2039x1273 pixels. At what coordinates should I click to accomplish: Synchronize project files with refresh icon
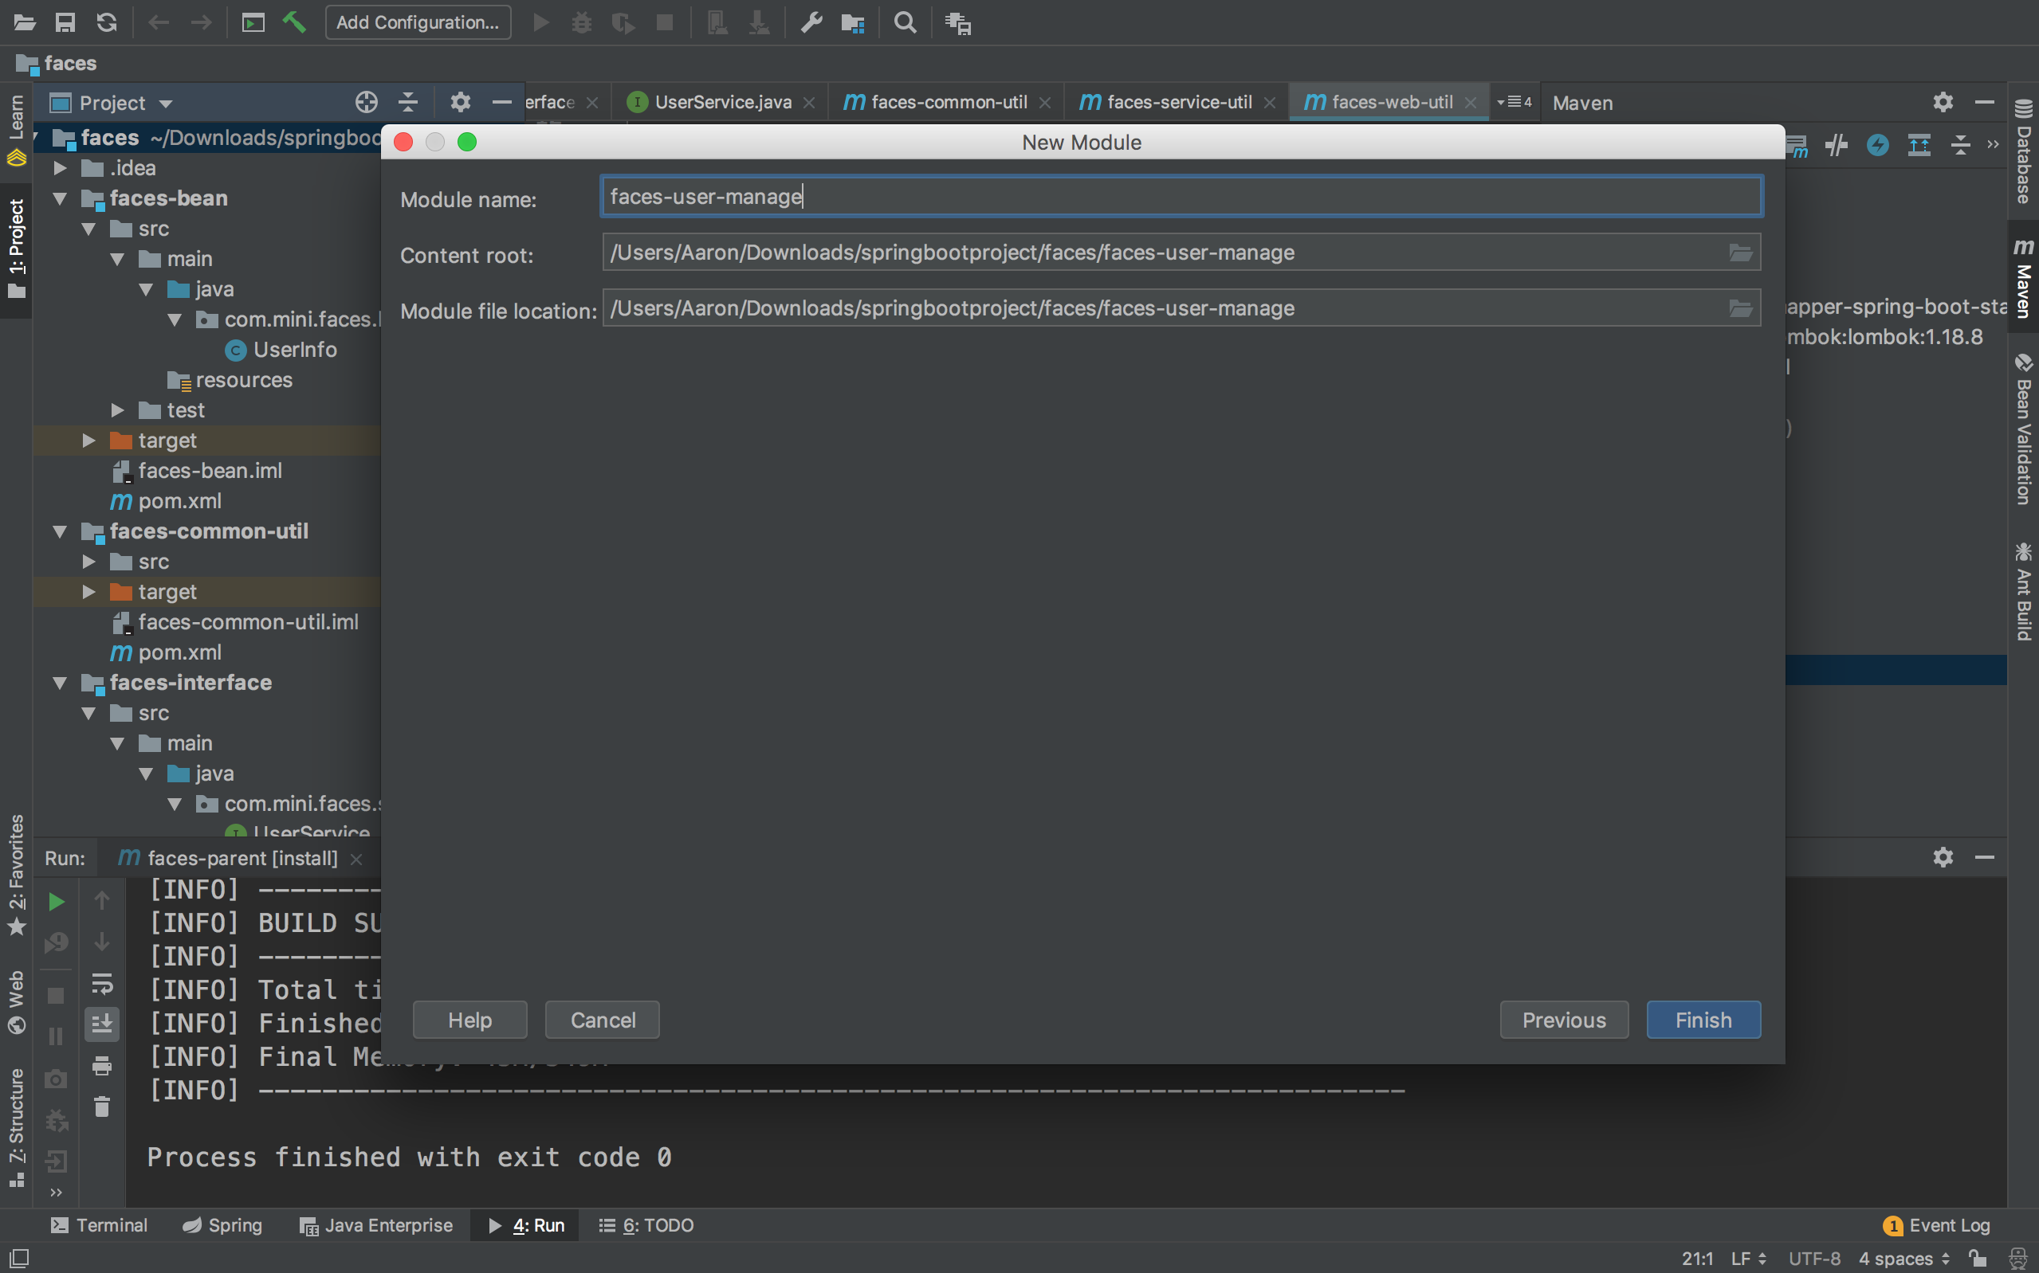tap(107, 23)
